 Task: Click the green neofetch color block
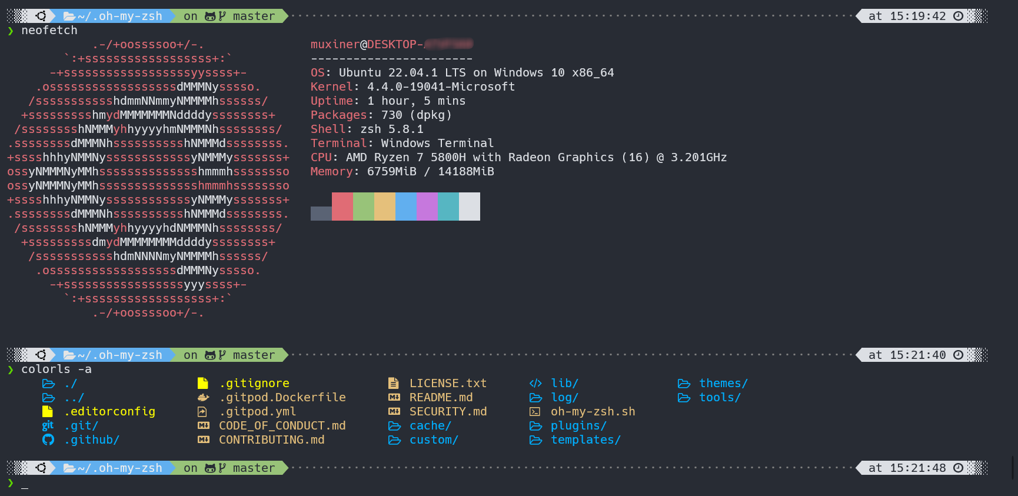[x=364, y=207]
